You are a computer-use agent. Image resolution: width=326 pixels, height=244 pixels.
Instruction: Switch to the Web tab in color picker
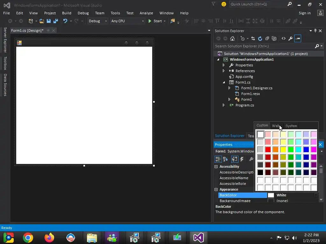[x=276, y=126]
